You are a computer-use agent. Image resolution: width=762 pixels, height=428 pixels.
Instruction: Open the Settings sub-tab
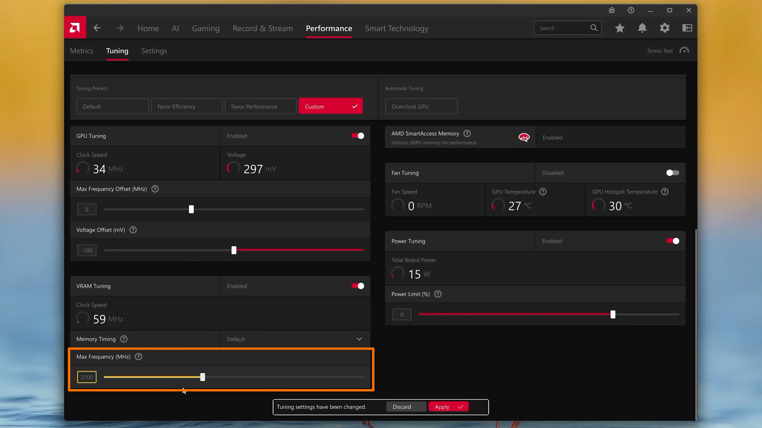(154, 51)
